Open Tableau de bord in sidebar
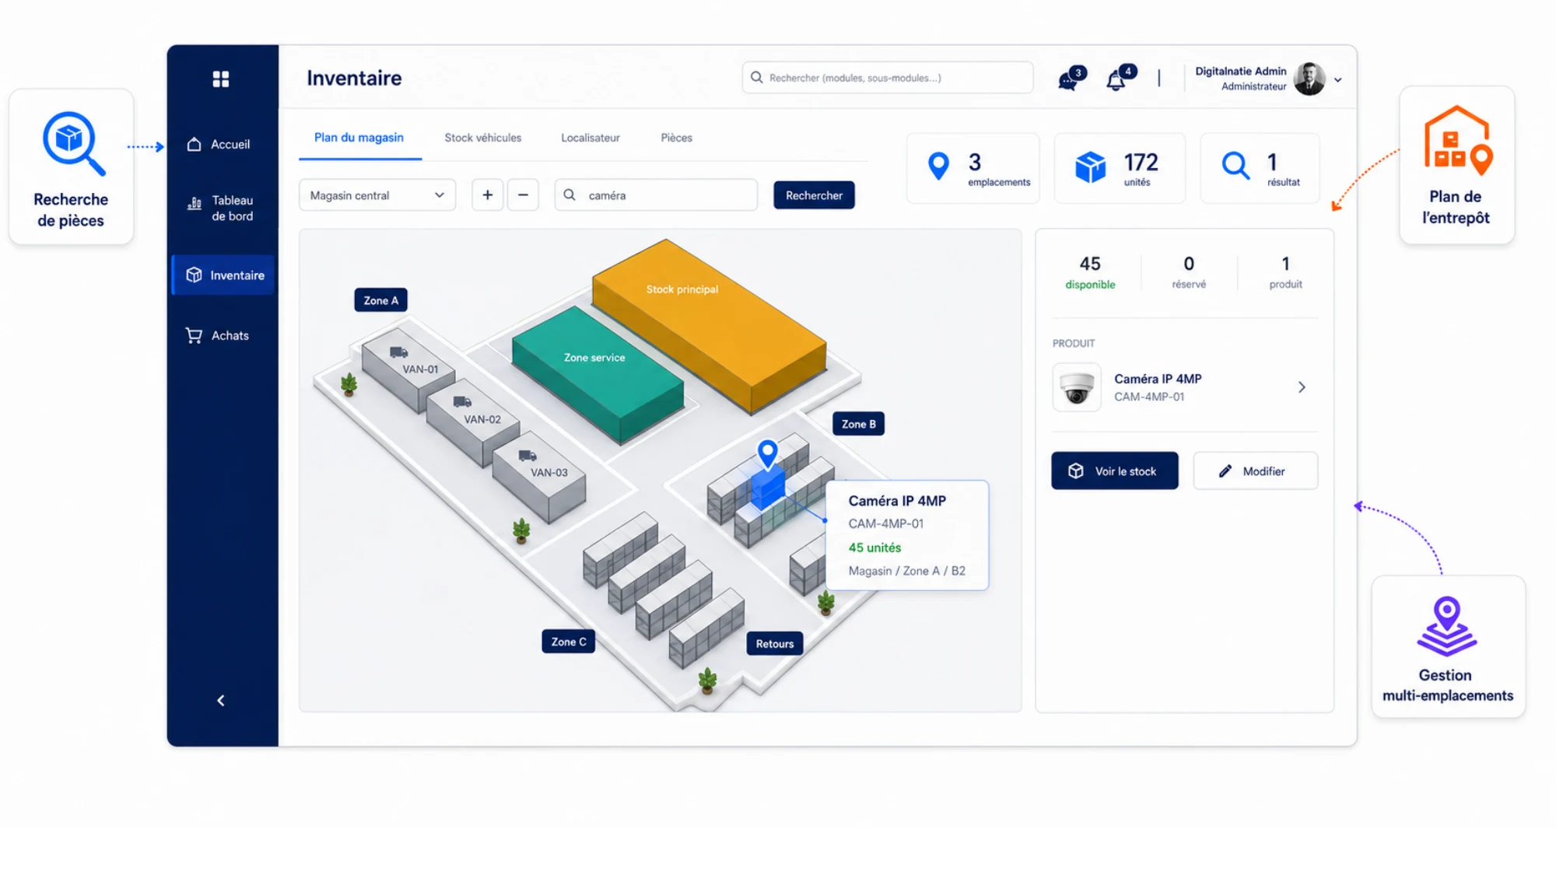The image size is (1556, 875). click(x=222, y=208)
